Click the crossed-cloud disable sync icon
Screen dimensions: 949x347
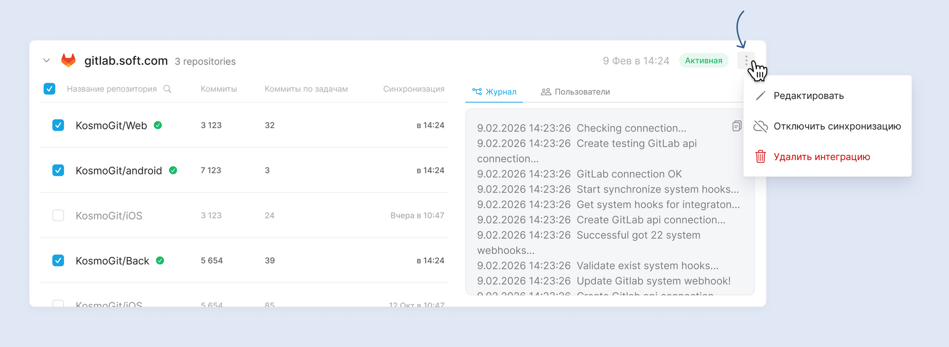tap(760, 126)
